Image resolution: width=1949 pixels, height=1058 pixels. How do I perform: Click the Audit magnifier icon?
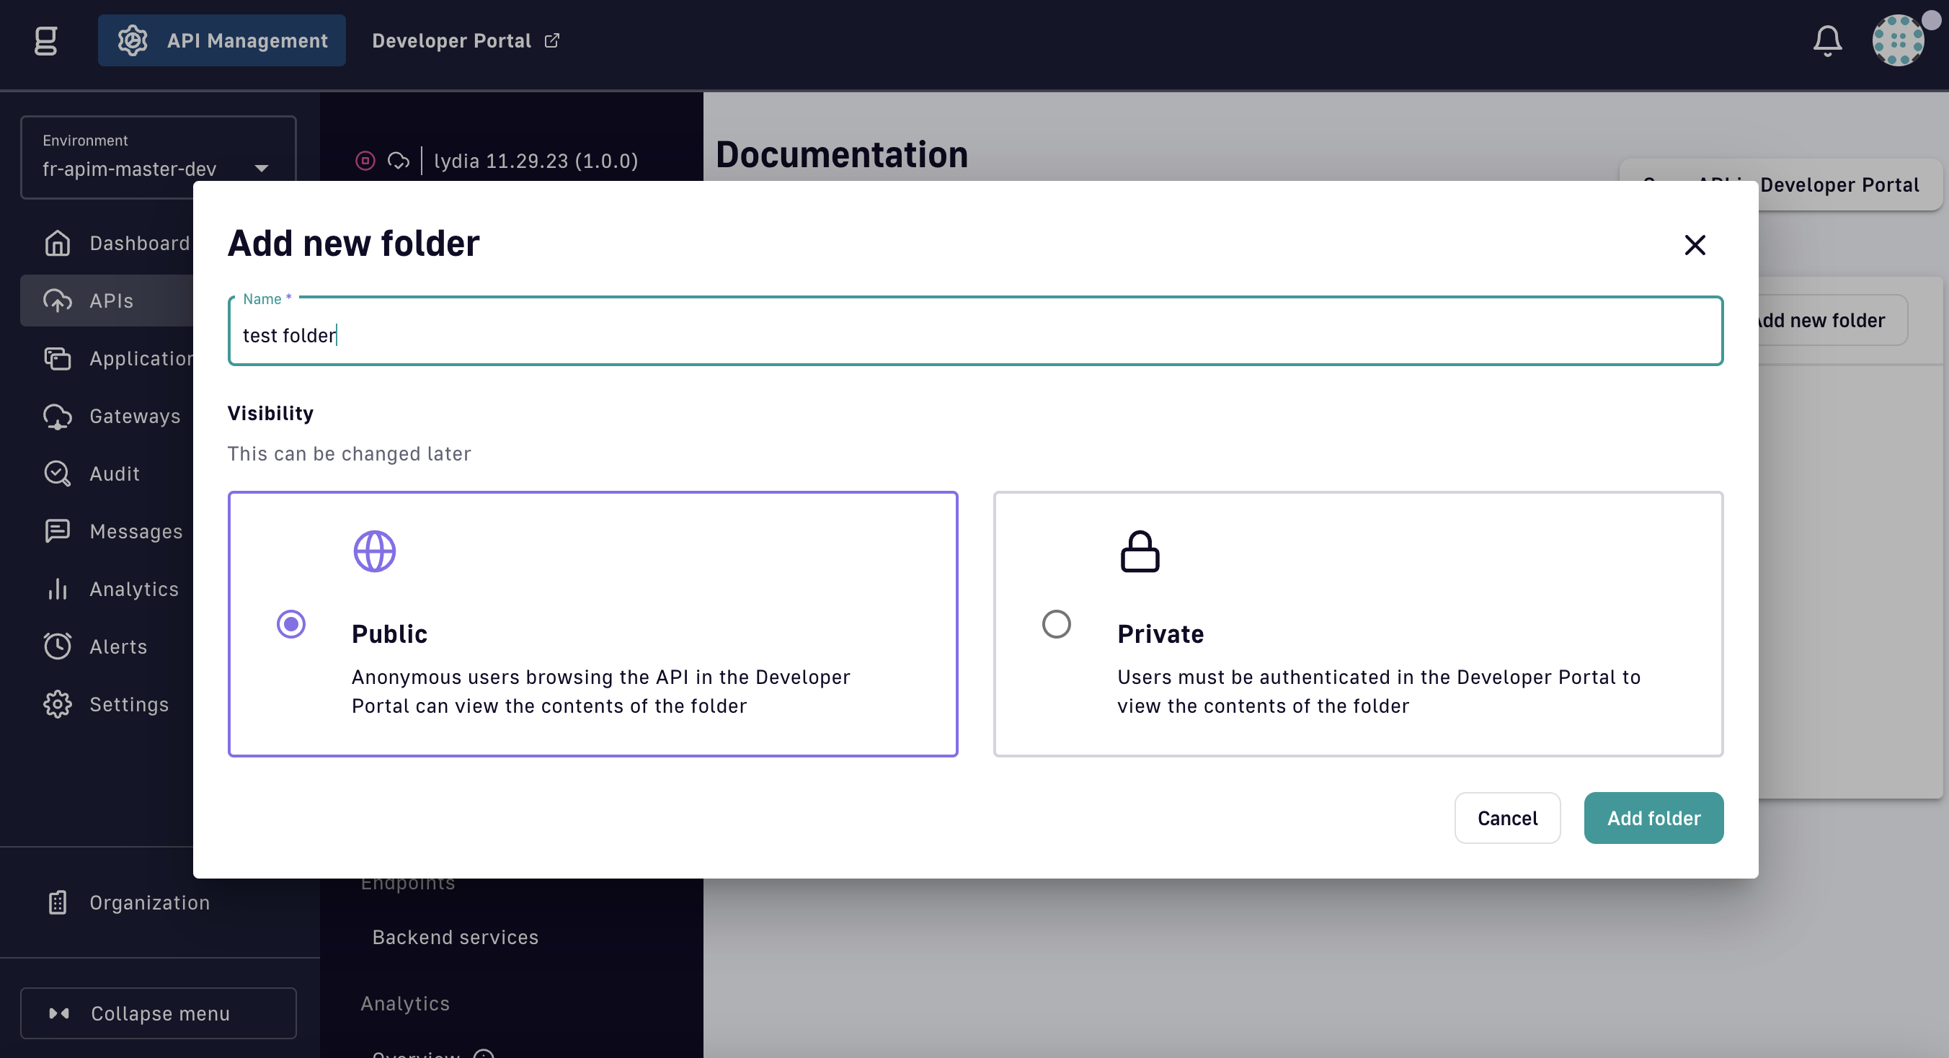point(58,474)
